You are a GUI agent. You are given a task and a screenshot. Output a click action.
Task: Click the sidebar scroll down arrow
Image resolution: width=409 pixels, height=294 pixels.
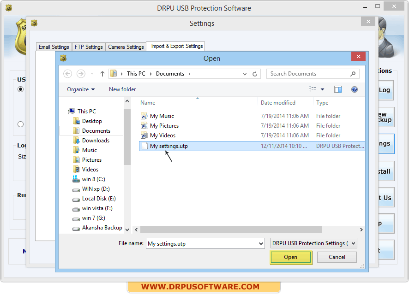[127, 229]
